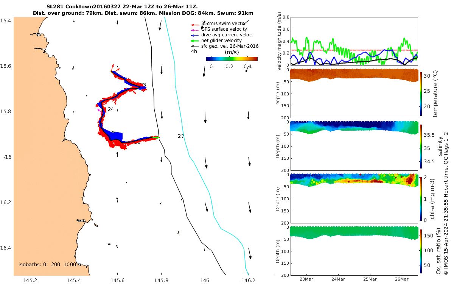Click the '25Mar' date tick label
The image size is (454, 284).
370,279
